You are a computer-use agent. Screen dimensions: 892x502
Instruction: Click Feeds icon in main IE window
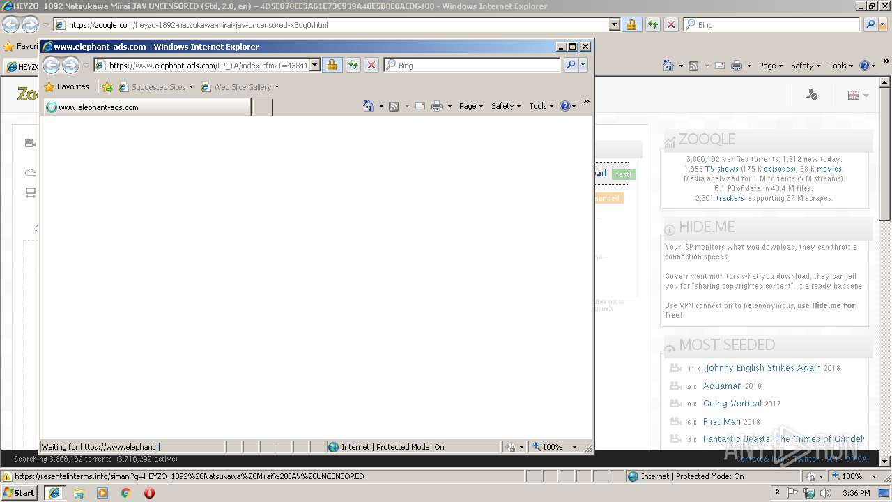tap(693, 66)
